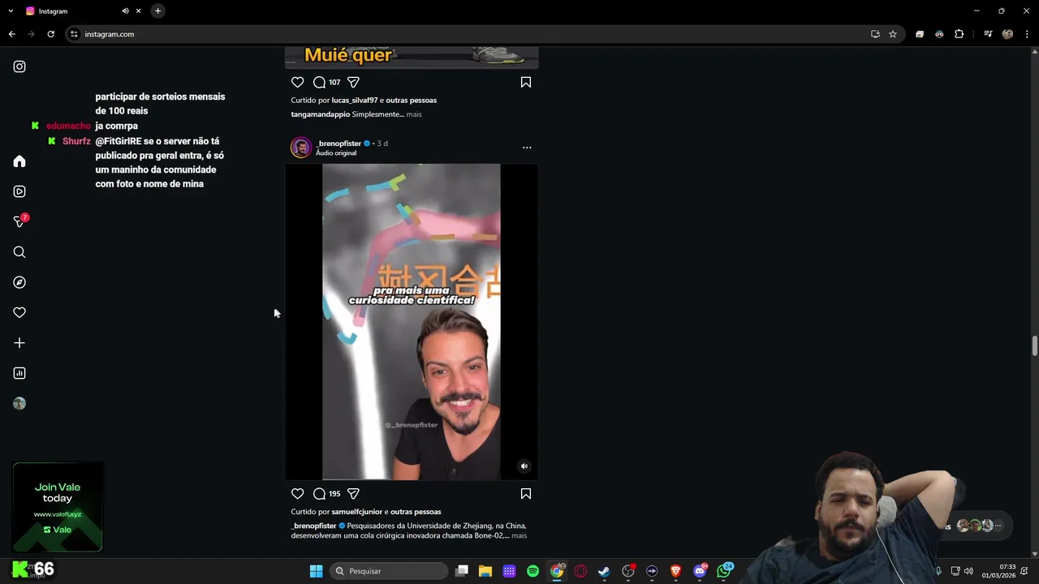The height and width of the screenshot is (584, 1039).
Task: Open profile avatar in Instagram sidebar
Action: point(19,403)
